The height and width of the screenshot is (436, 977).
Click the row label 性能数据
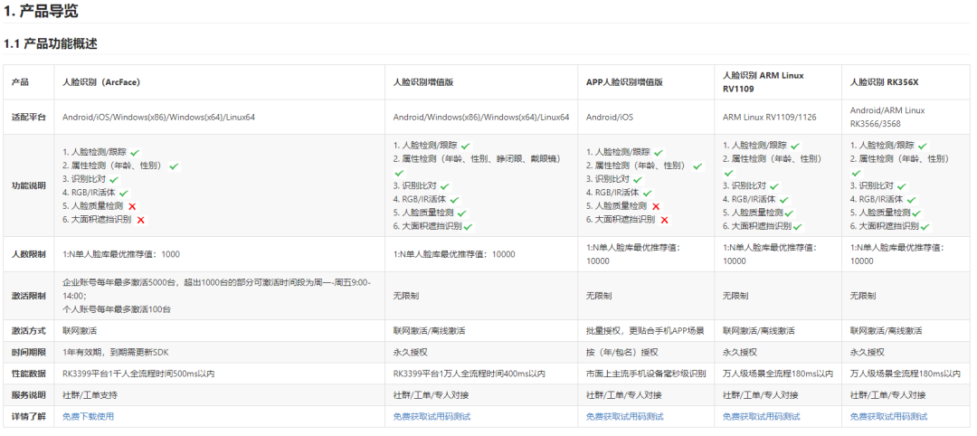tap(29, 374)
